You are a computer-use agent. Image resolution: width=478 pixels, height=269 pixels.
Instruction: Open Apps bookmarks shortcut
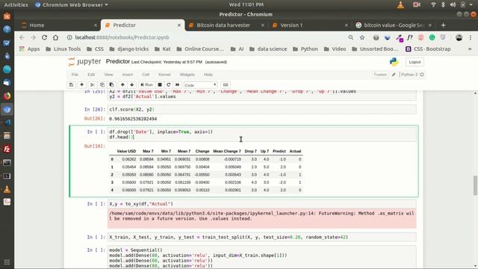(x=29, y=49)
